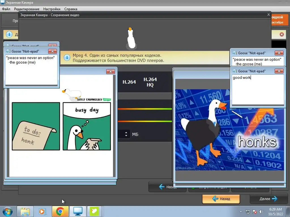The height and width of the screenshot is (217, 290).
Task: Click the to do honk comic panel
Action: click(36, 126)
